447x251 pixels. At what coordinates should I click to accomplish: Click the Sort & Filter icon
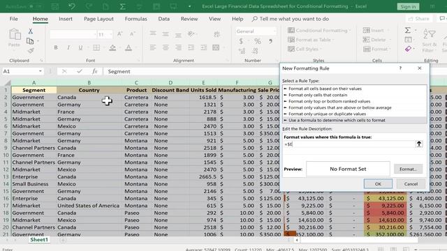pyautogui.click(x=430, y=40)
